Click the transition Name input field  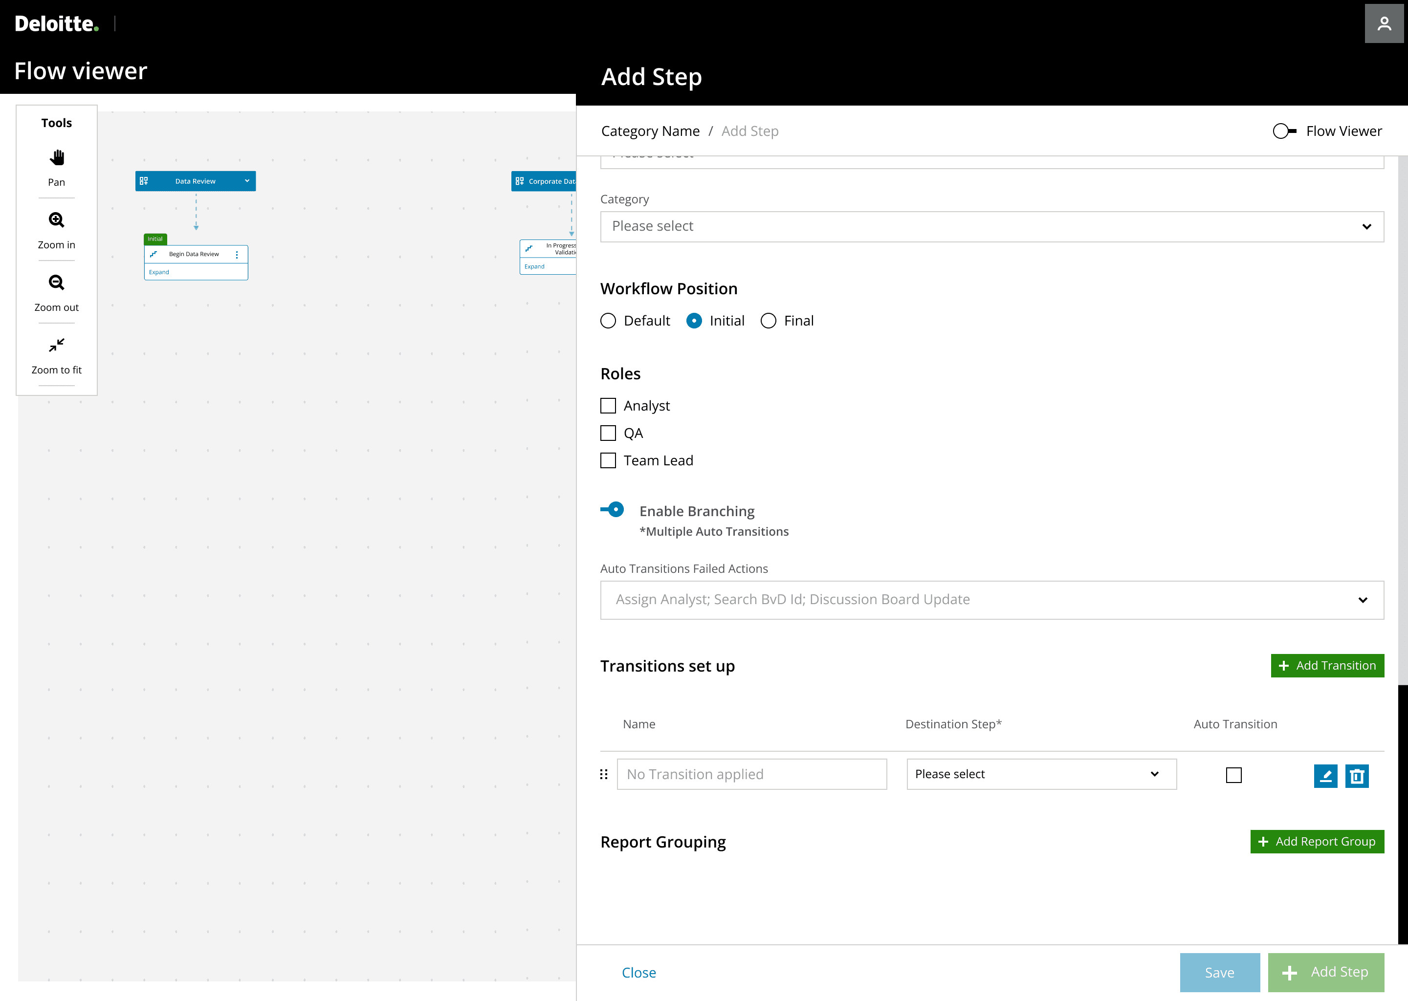point(751,774)
